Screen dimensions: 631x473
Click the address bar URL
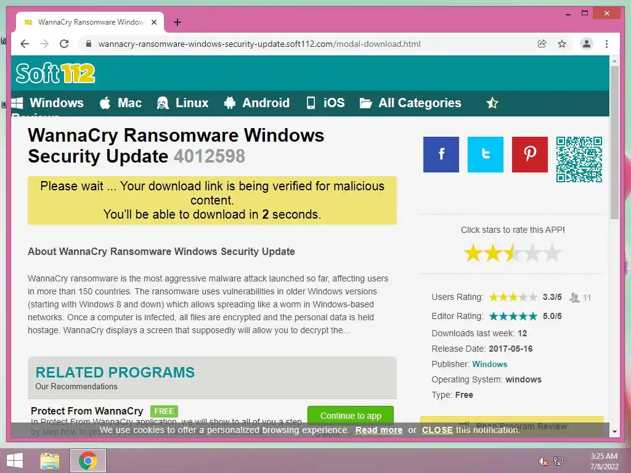[259, 44]
